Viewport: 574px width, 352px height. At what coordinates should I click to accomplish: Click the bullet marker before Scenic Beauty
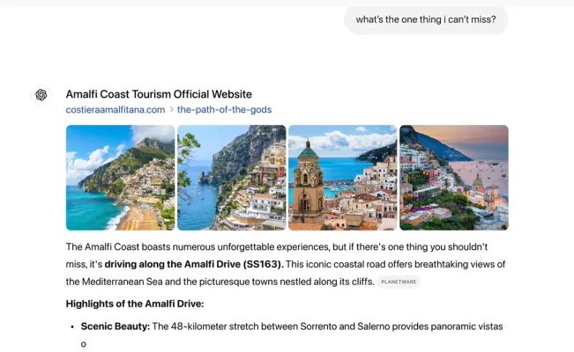tap(71, 327)
